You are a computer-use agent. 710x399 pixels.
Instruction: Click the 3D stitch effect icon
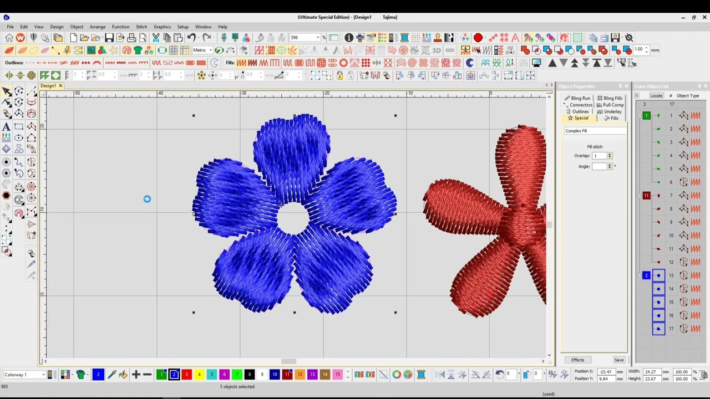pyautogui.click(x=437, y=50)
